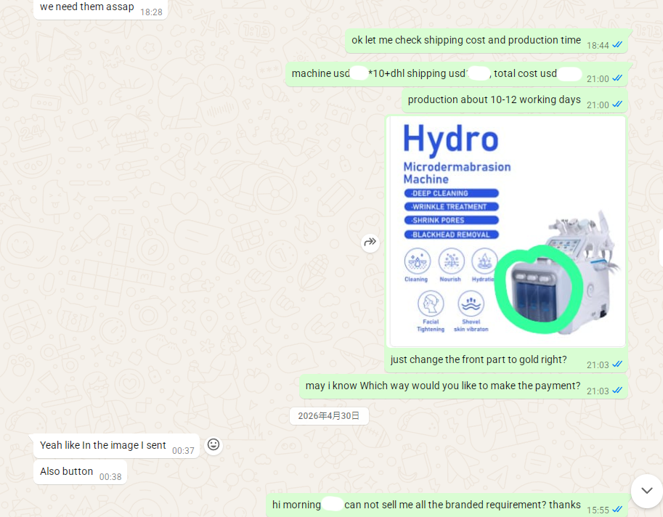Select 'ok let me check shipping cost' message
663x517 pixels.
click(x=487, y=41)
